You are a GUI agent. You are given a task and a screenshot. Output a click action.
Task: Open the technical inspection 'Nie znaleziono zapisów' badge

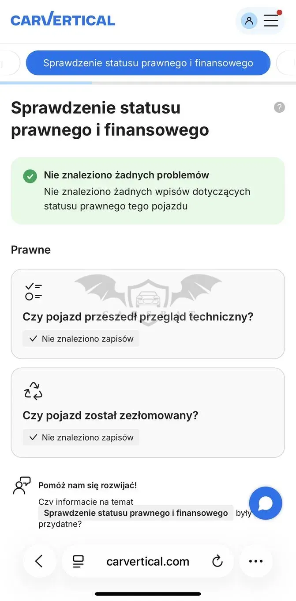tap(81, 339)
